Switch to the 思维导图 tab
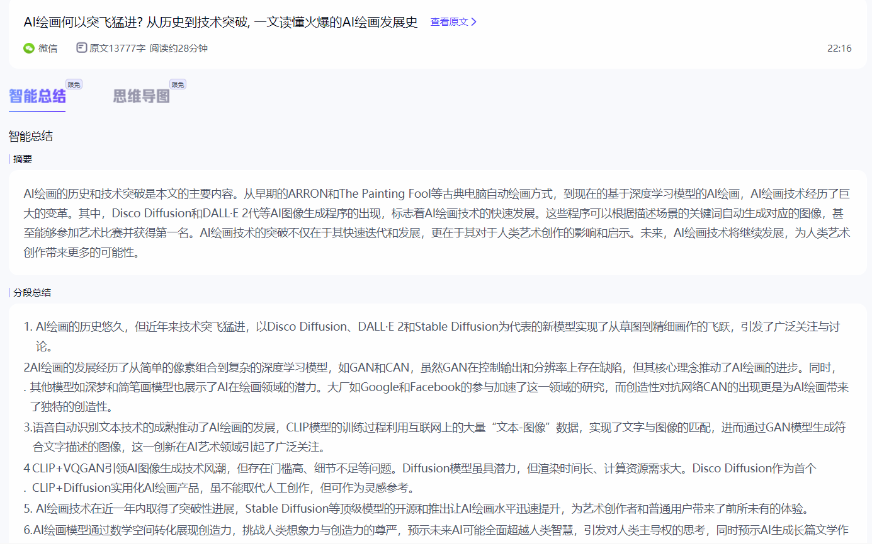 tap(141, 96)
